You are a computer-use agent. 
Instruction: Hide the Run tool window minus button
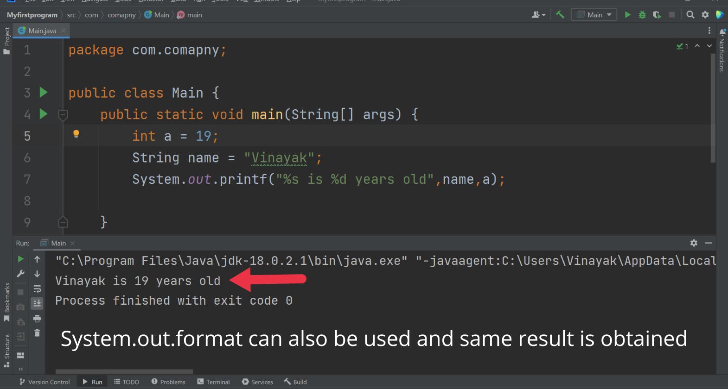(x=709, y=243)
